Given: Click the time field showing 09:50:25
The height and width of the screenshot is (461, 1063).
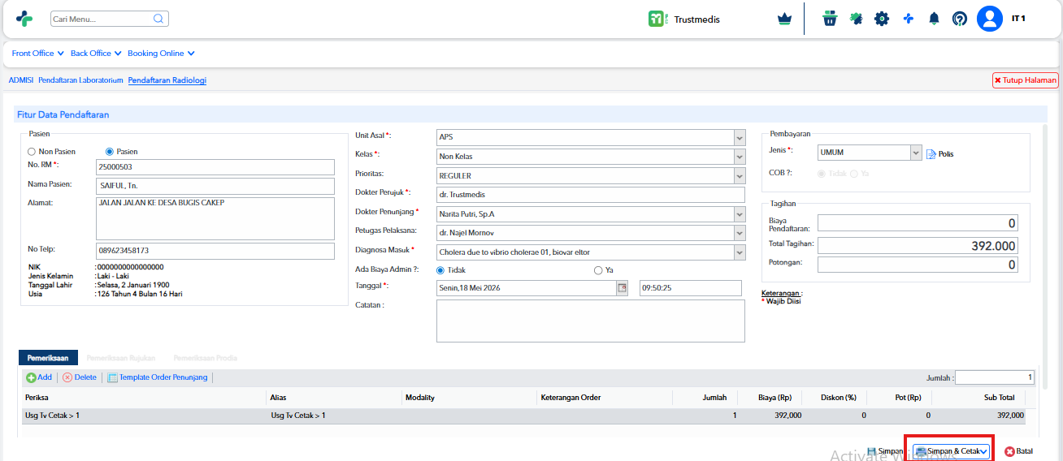Looking at the screenshot, I should tap(691, 288).
